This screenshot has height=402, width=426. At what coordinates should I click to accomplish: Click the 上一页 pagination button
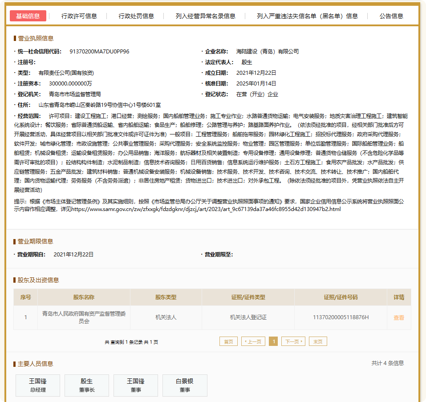click(x=253, y=341)
